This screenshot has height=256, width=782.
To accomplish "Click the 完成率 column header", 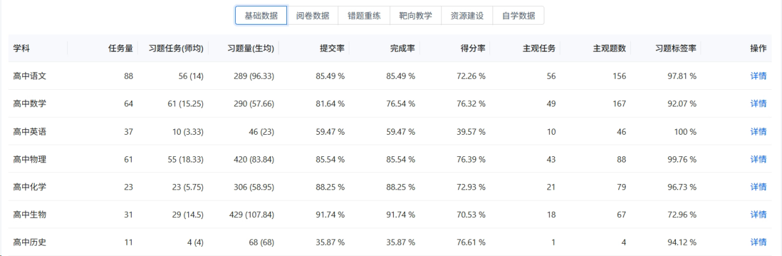I will [402, 49].
